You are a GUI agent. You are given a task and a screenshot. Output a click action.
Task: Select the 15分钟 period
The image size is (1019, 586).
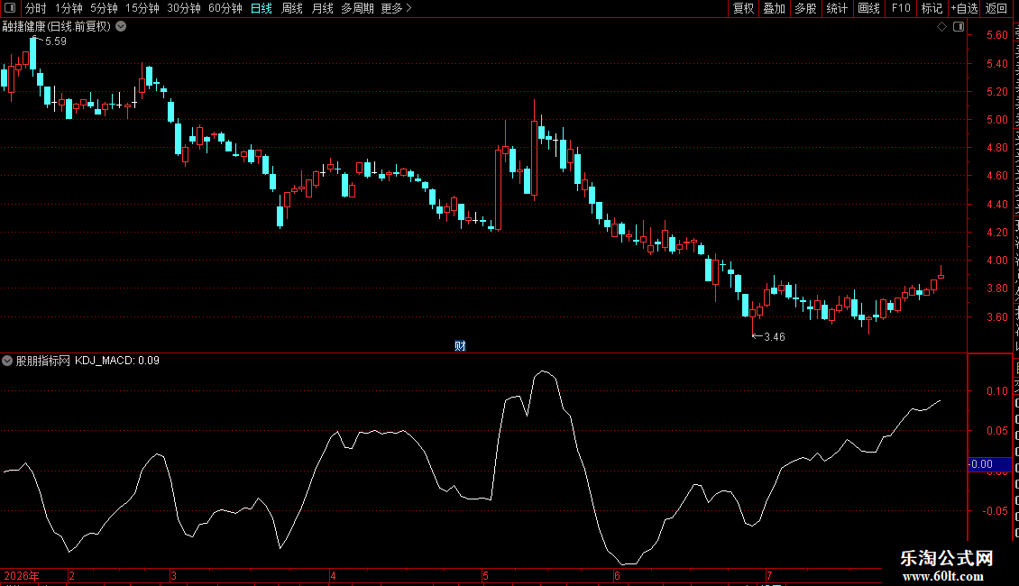[x=142, y=8]
